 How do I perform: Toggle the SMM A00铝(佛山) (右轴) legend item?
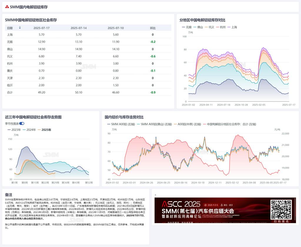coord(154,124)
